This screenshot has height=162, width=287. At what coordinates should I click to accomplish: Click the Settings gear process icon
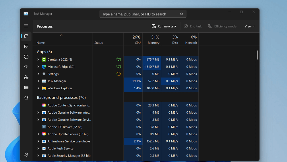44,74
